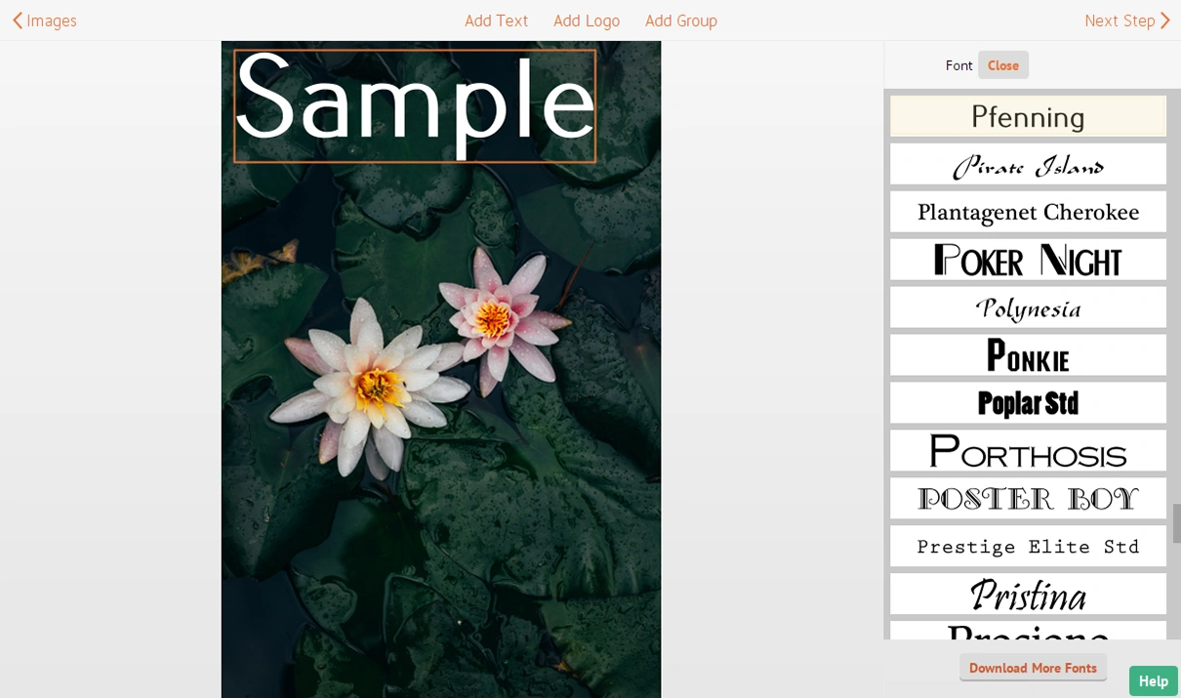This screenshot has height=698, width=1181.
Task: Apply the Poker Night font
Action: [x=1028, y=260]
